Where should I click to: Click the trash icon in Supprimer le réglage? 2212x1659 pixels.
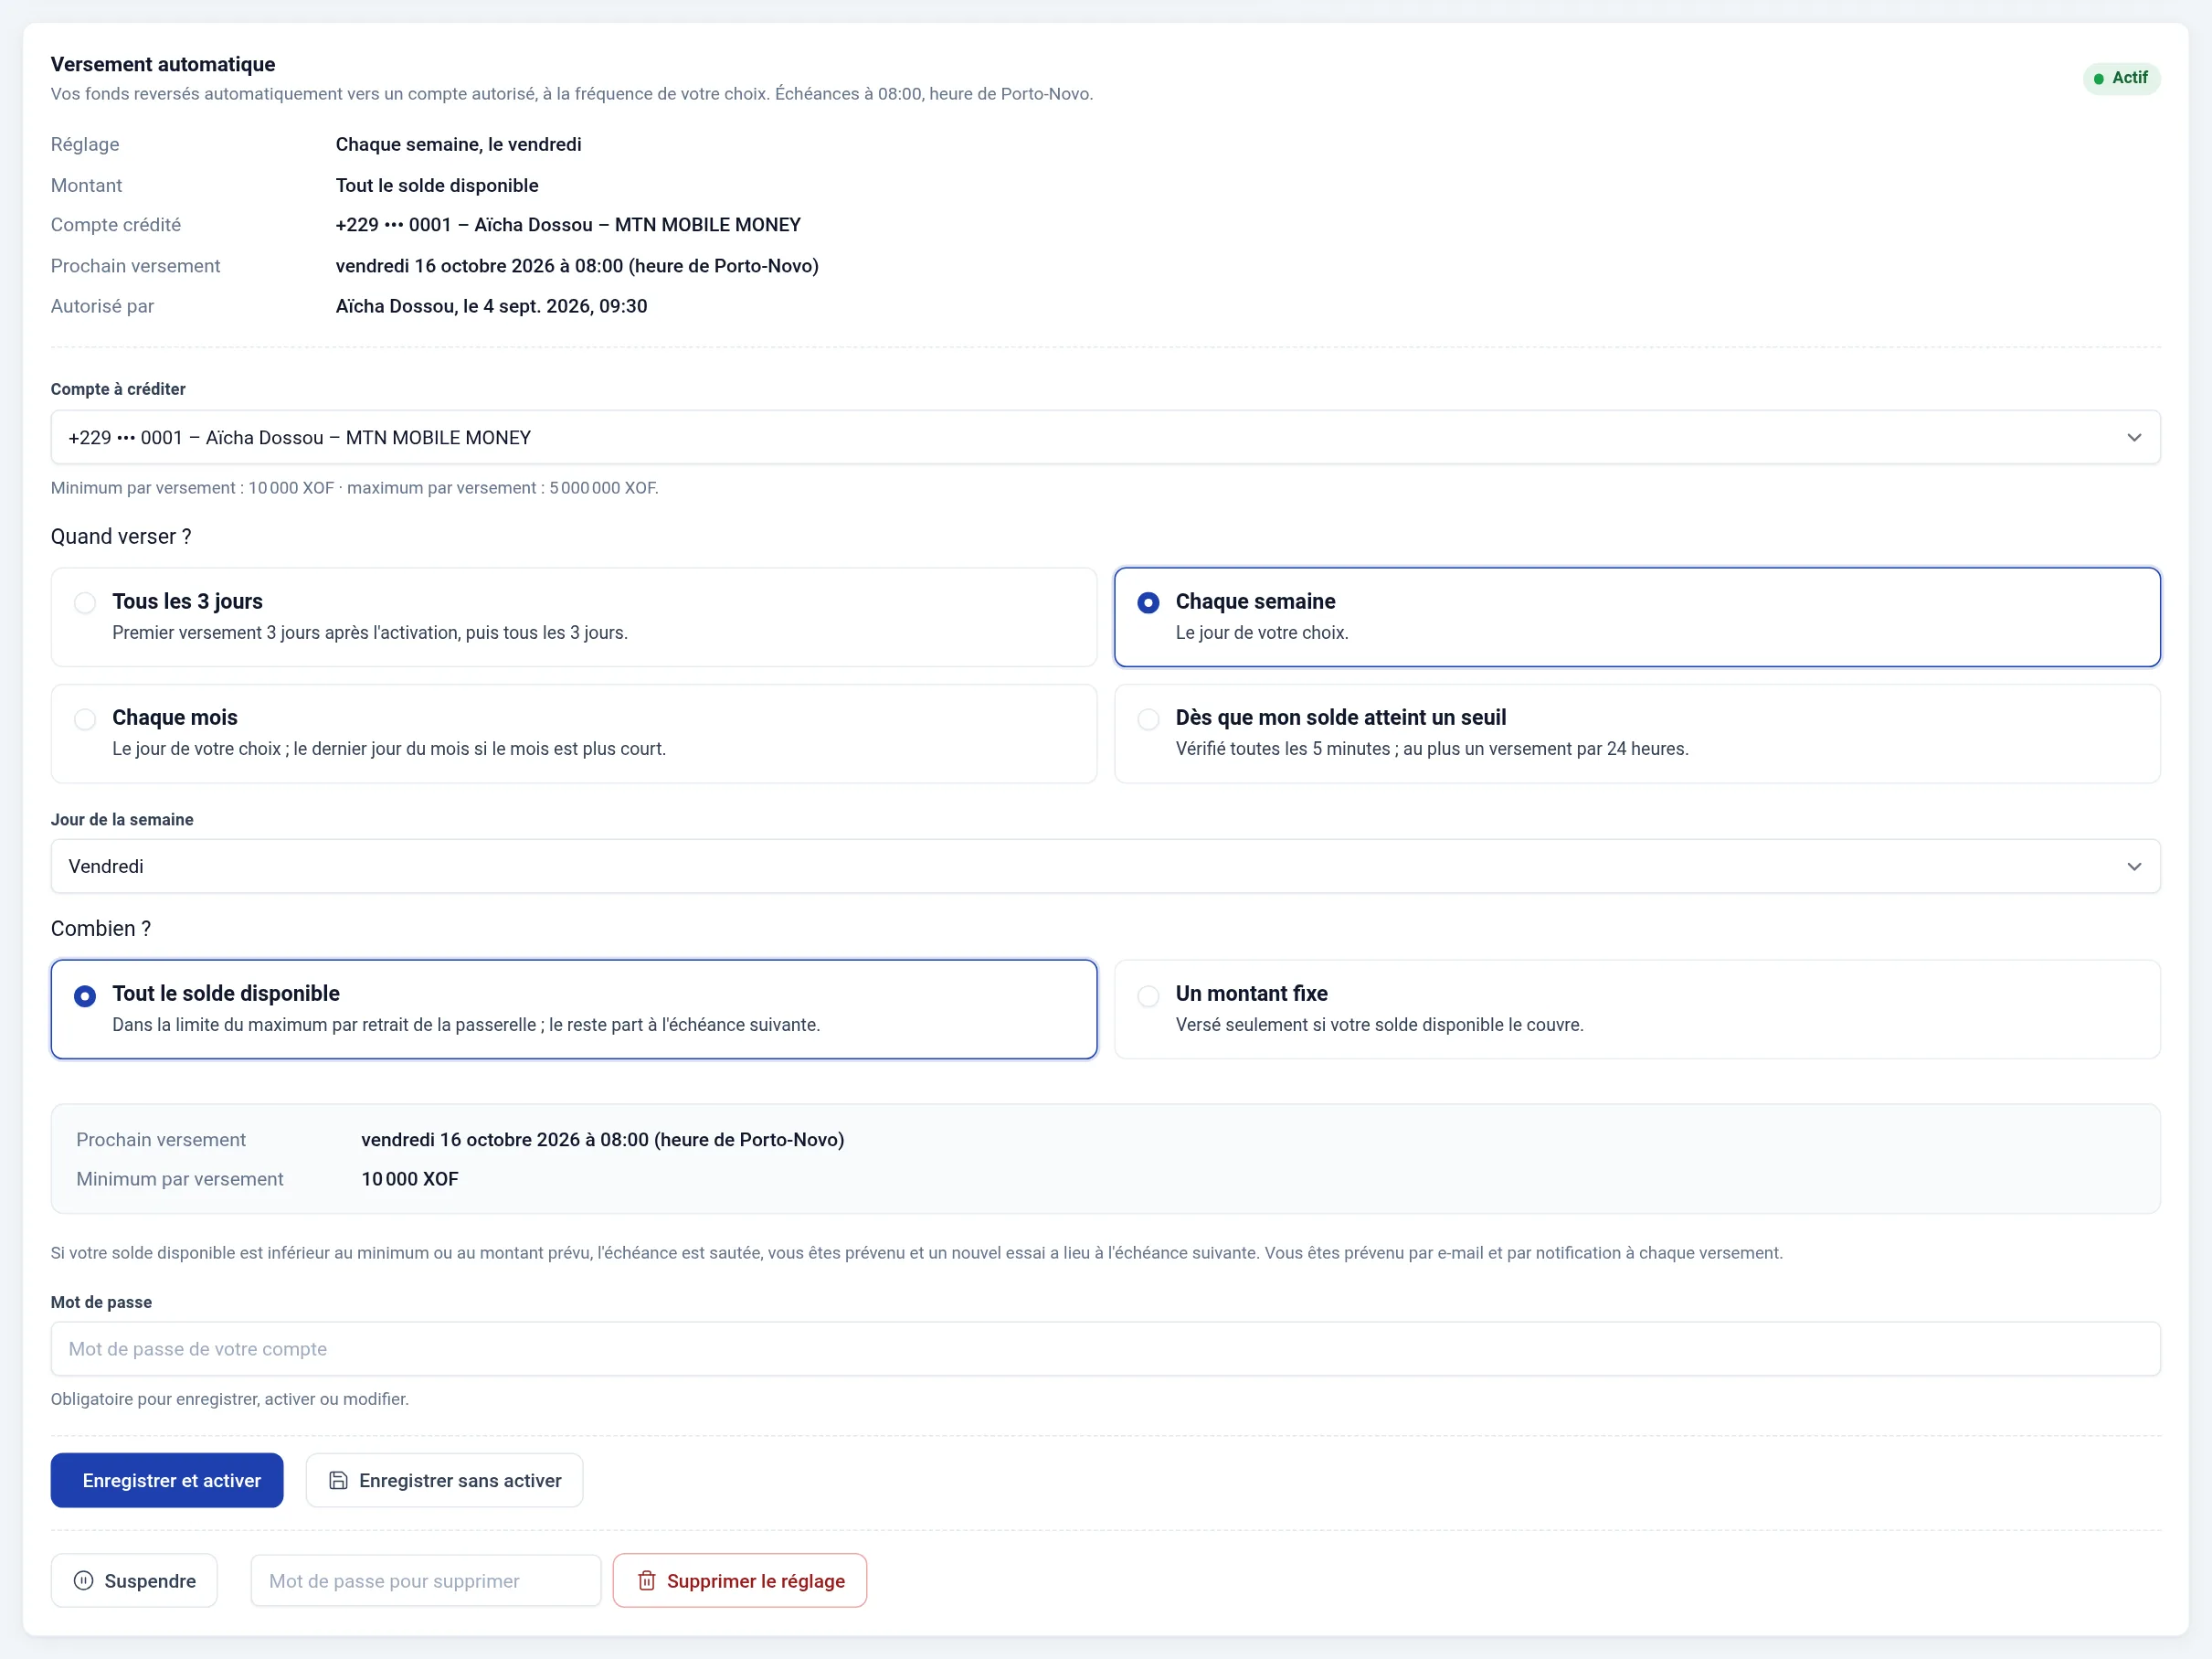coord(647,1580)
